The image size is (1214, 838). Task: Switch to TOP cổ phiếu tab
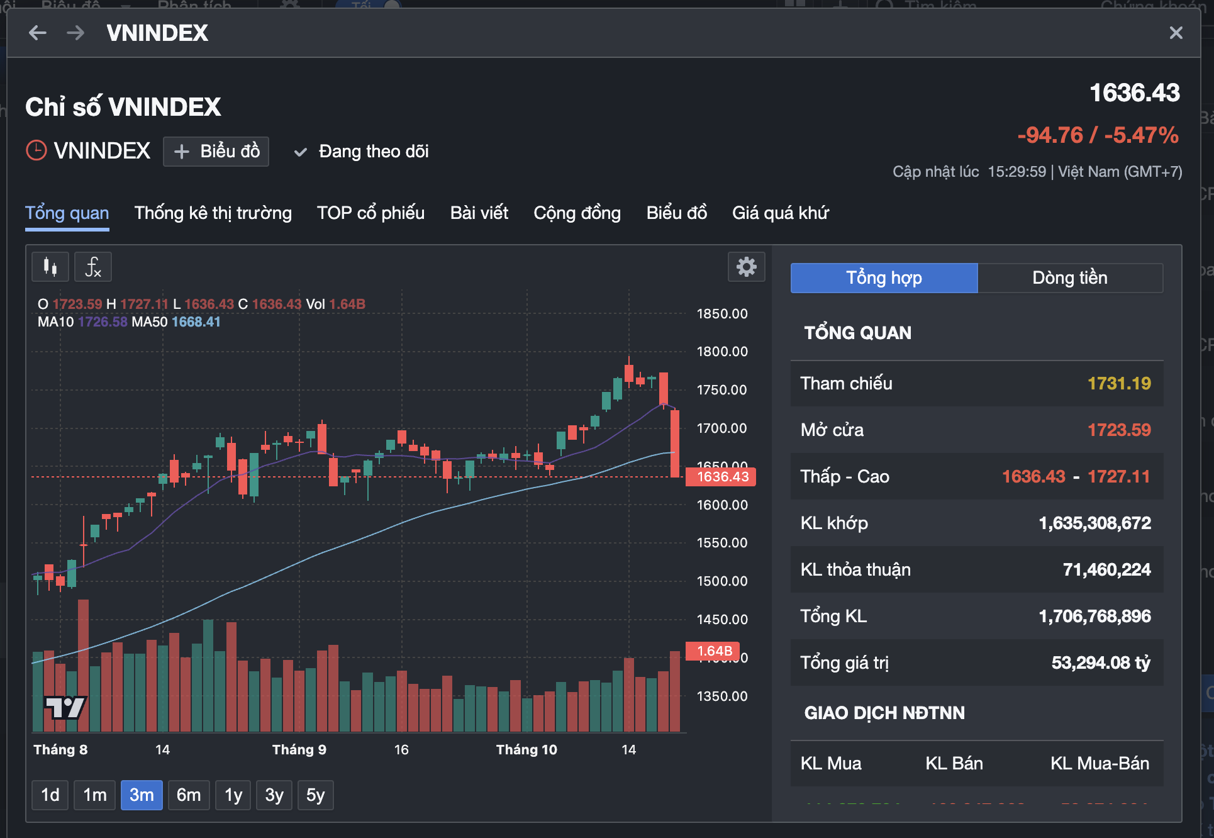tap(370, 213)
